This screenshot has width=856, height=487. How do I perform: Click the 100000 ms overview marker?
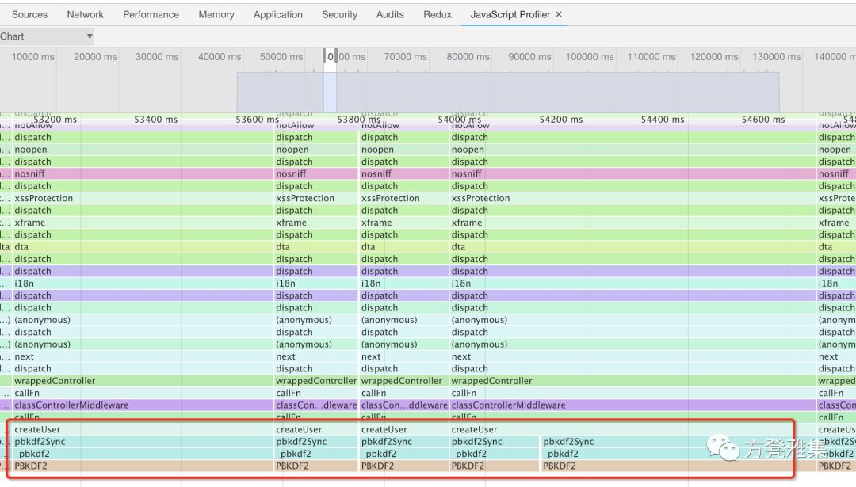(x=590, y=57)
